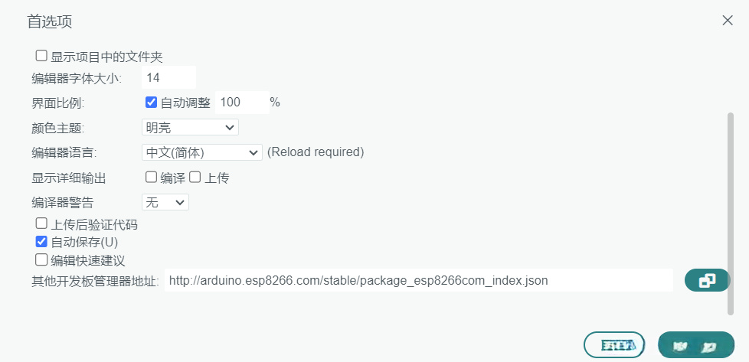
Task: Click the interface scale percentage field
Action: [x=240, y=102]
